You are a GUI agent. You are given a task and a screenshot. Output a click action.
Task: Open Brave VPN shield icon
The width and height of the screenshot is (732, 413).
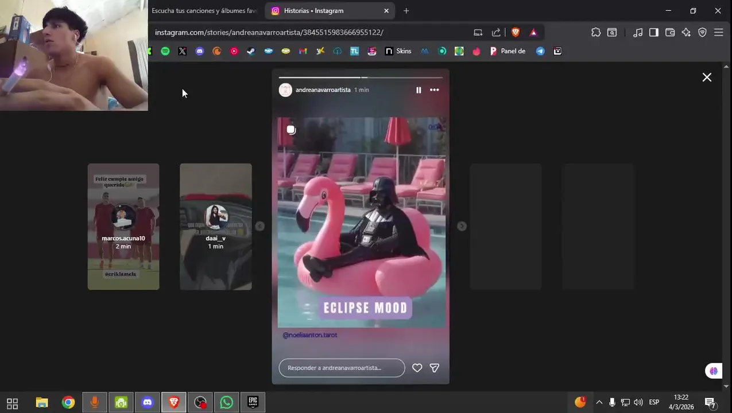(702, 33)
